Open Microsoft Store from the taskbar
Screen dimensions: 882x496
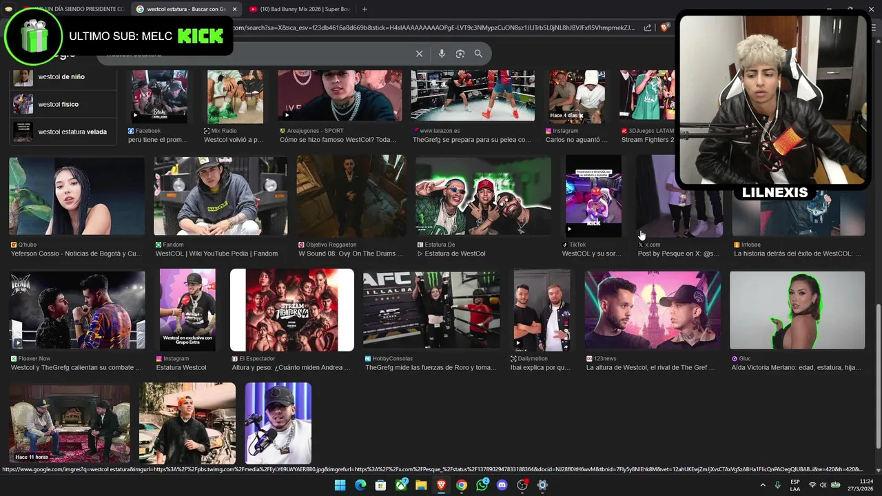pos(380,485)
